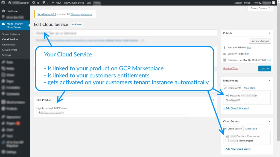Switch to All Cloud Servers tab
The image size is (280, 157).
point(233,129)
